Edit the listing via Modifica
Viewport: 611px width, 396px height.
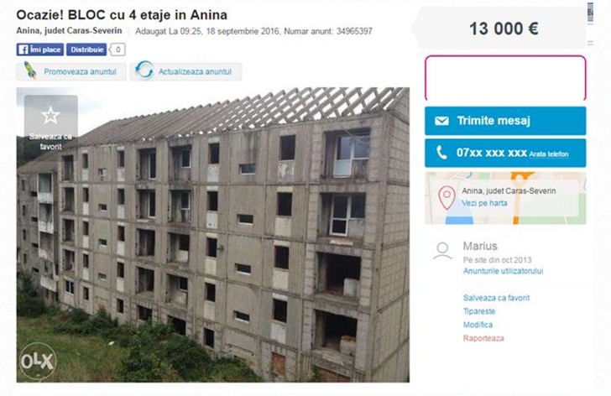click(478, 325)
